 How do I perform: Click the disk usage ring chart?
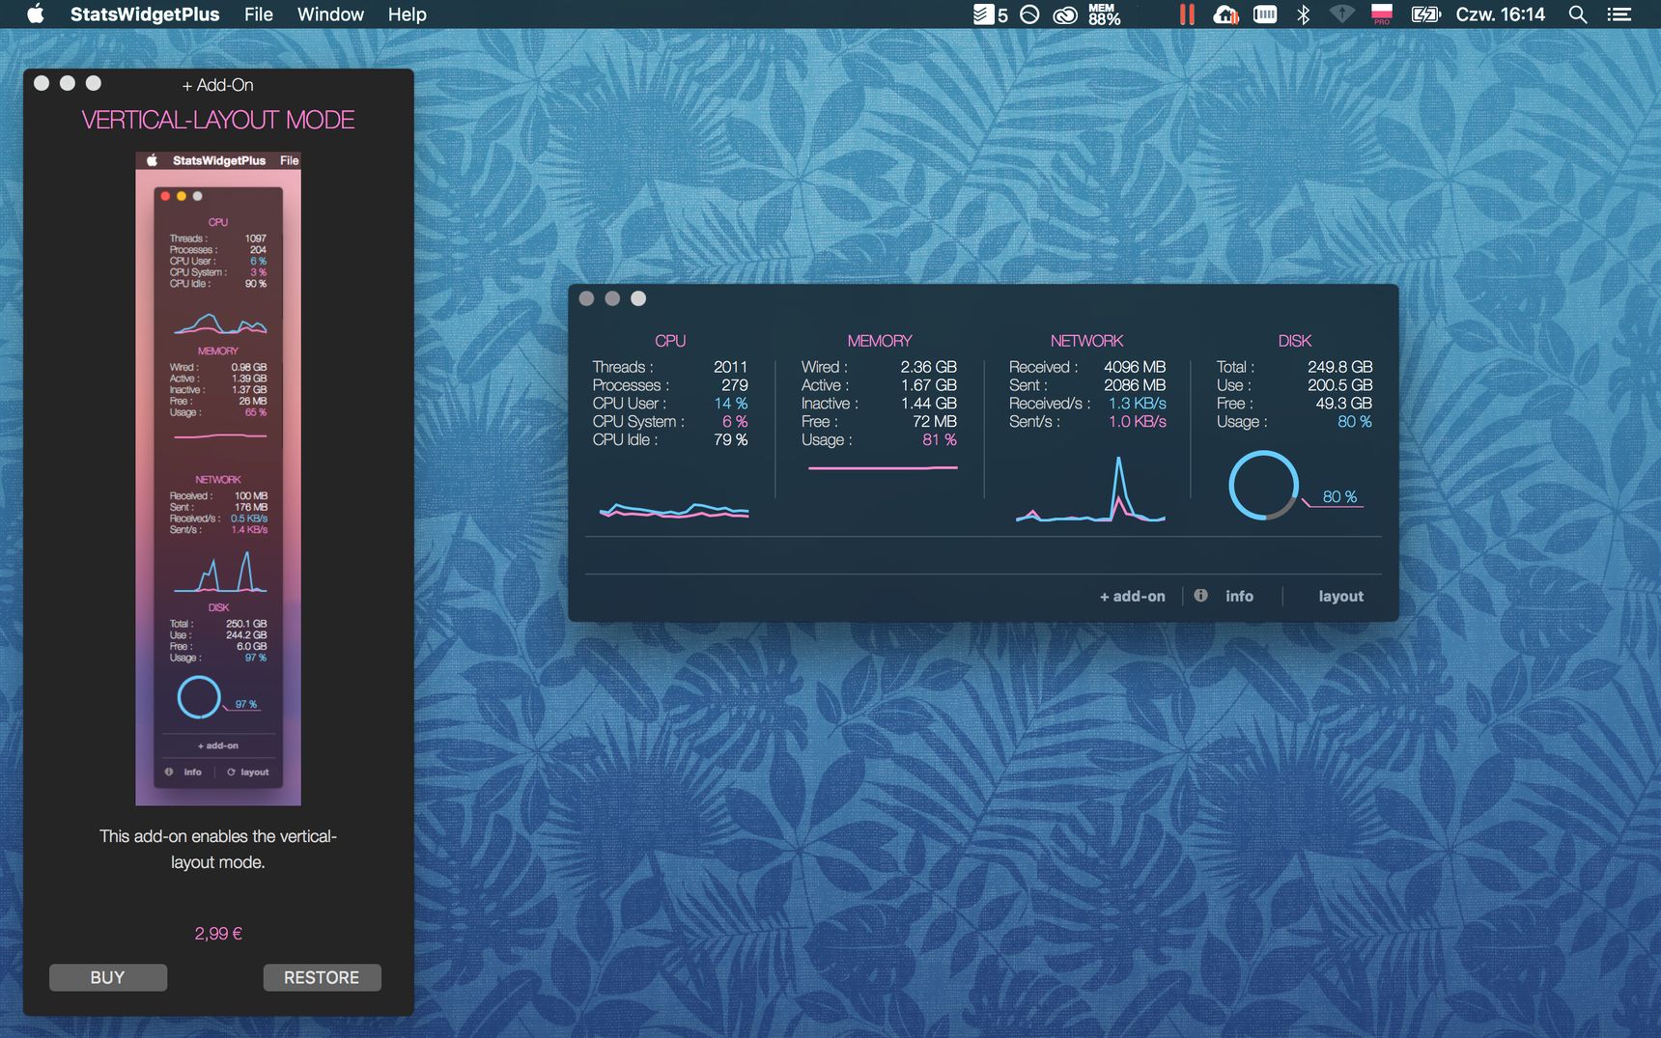coord(1263,485)
